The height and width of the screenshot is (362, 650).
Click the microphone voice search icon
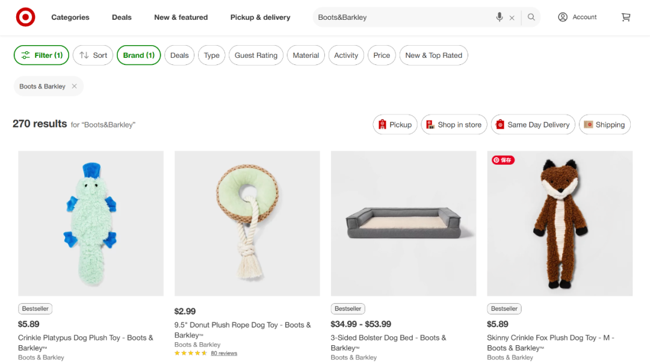500,17
